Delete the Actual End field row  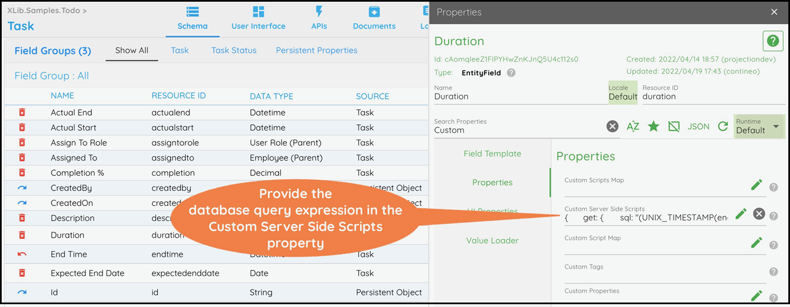(22, 113)
